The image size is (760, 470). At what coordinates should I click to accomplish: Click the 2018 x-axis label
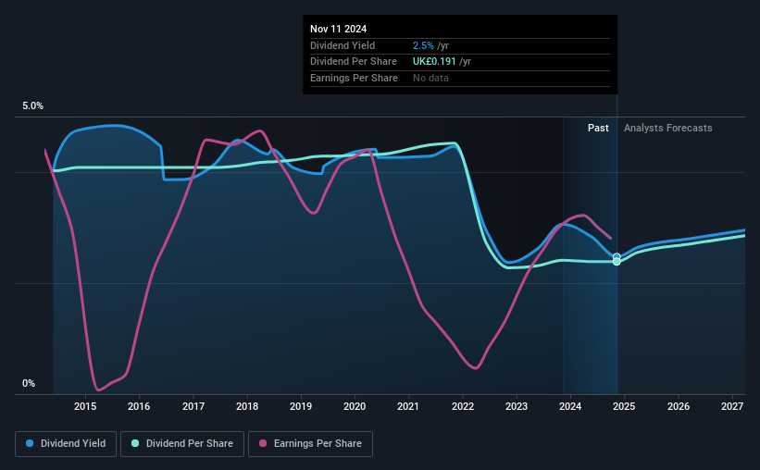click(247, 406)
